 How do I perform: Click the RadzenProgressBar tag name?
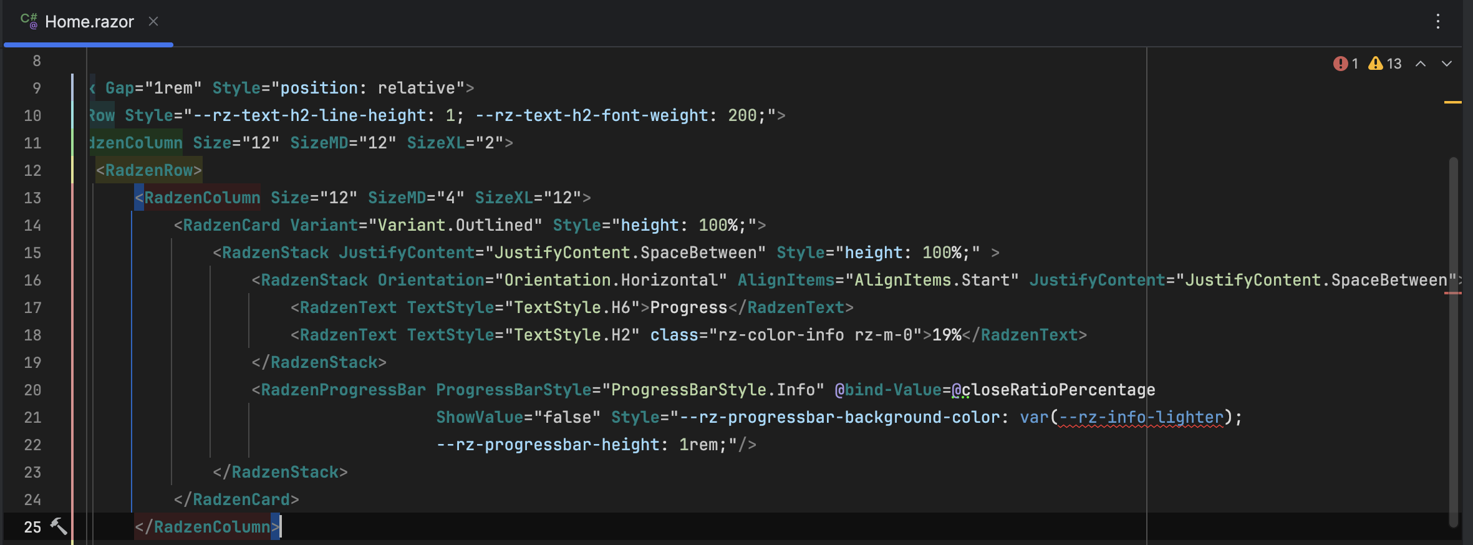click(343, 390)
